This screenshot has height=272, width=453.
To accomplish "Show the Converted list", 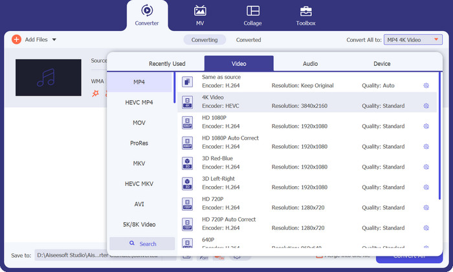I will pyautogui.click(x=249, y=40).
